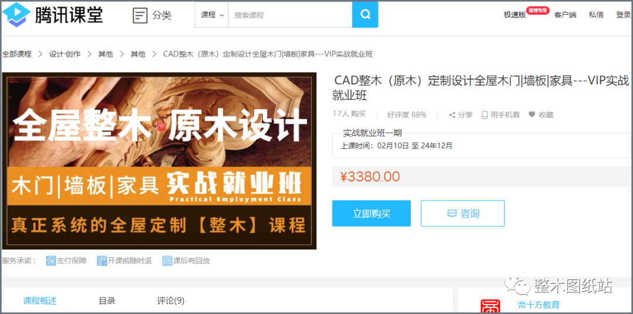
Task: Click the 登录 login link
Action: pos(623,15)
